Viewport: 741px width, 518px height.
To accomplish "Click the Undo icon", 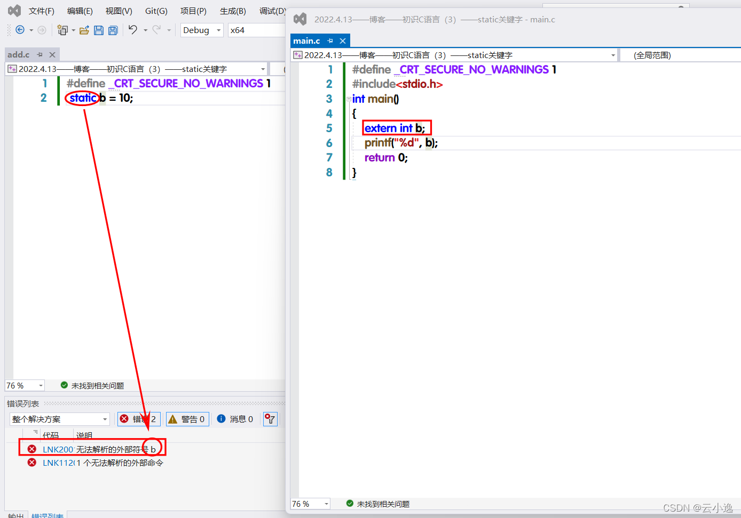I will [x=132, y=30].
